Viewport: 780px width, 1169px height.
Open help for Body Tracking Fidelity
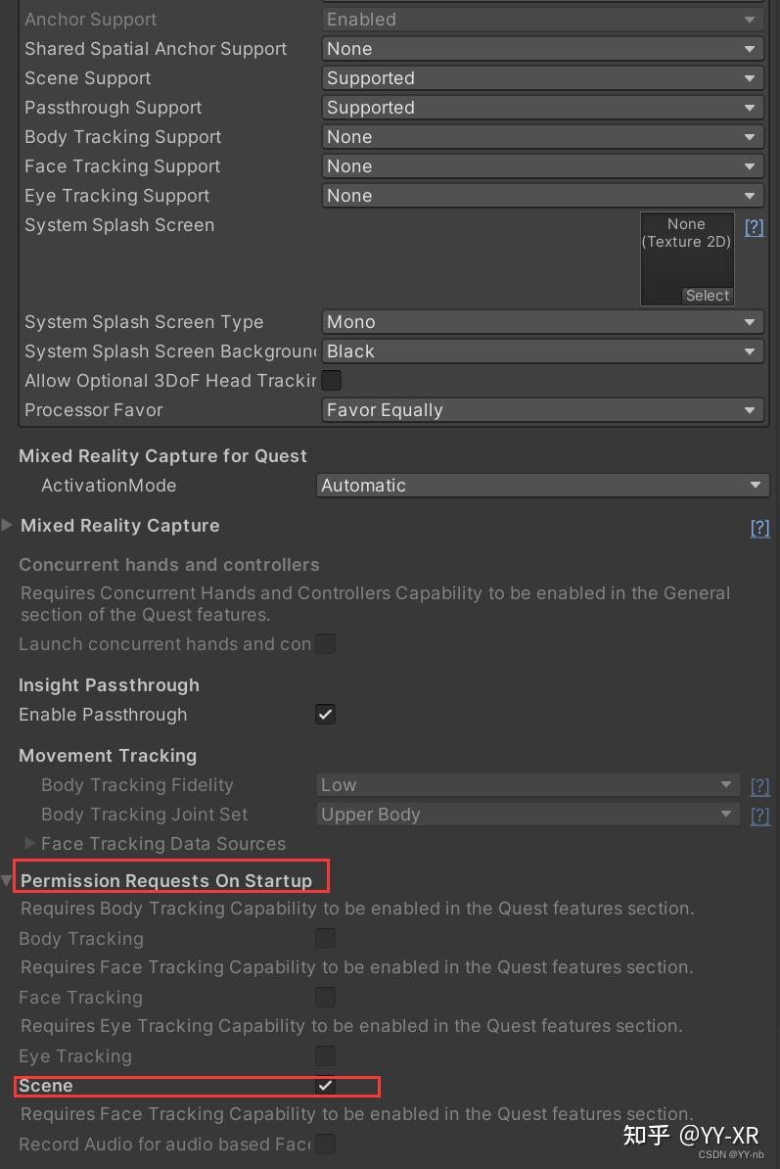[x=760, y=785]
